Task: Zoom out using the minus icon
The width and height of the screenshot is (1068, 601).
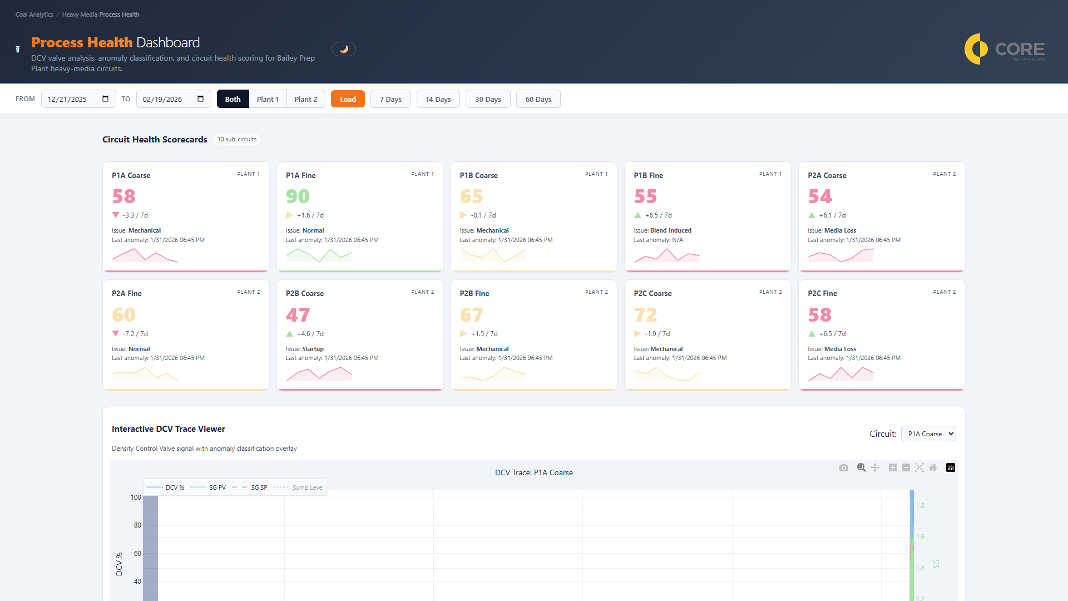Action: pyautogui.click(x=906, y=467)
